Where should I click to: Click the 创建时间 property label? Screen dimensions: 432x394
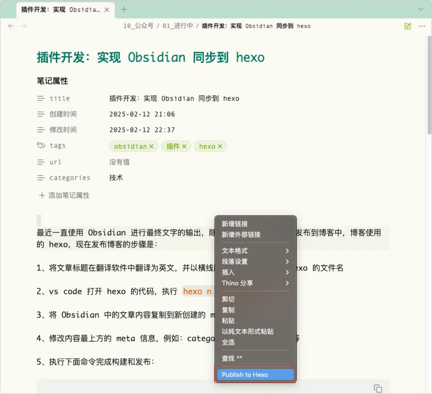[63, 114]
